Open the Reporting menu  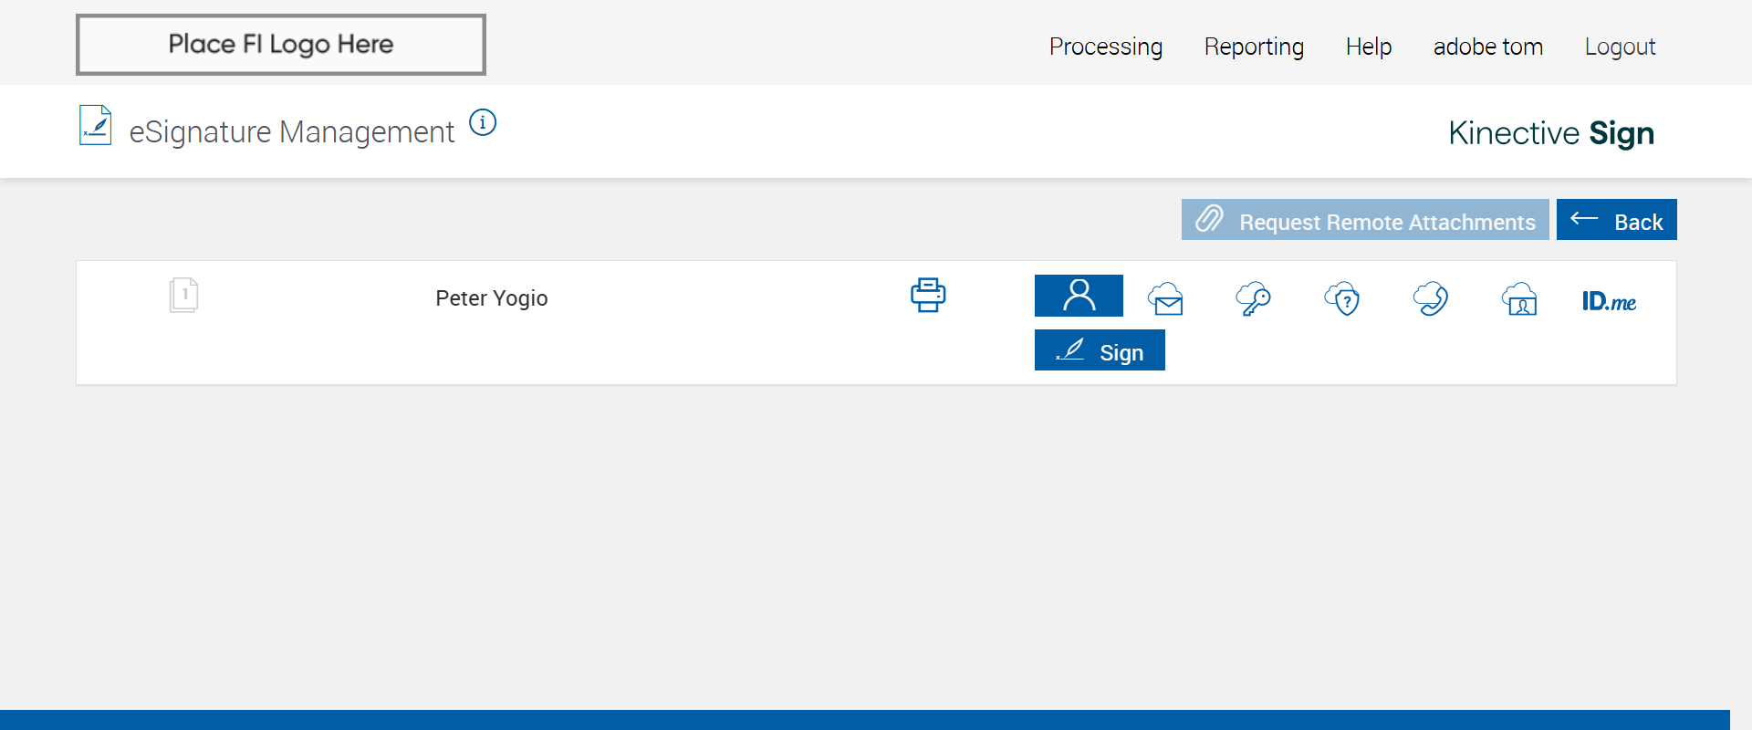pyautogui.click(x=1254, y=47)
